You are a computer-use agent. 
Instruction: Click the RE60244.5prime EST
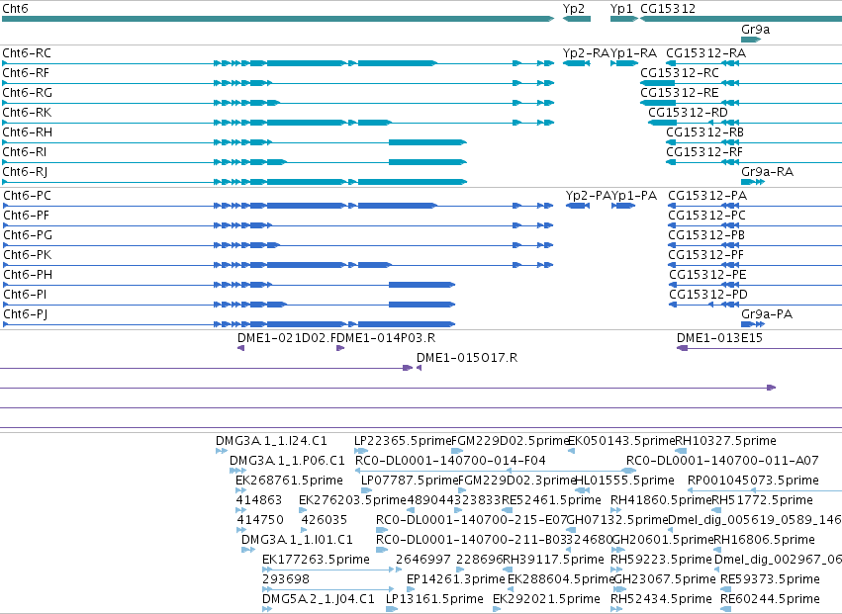click(x=770, y=599)
